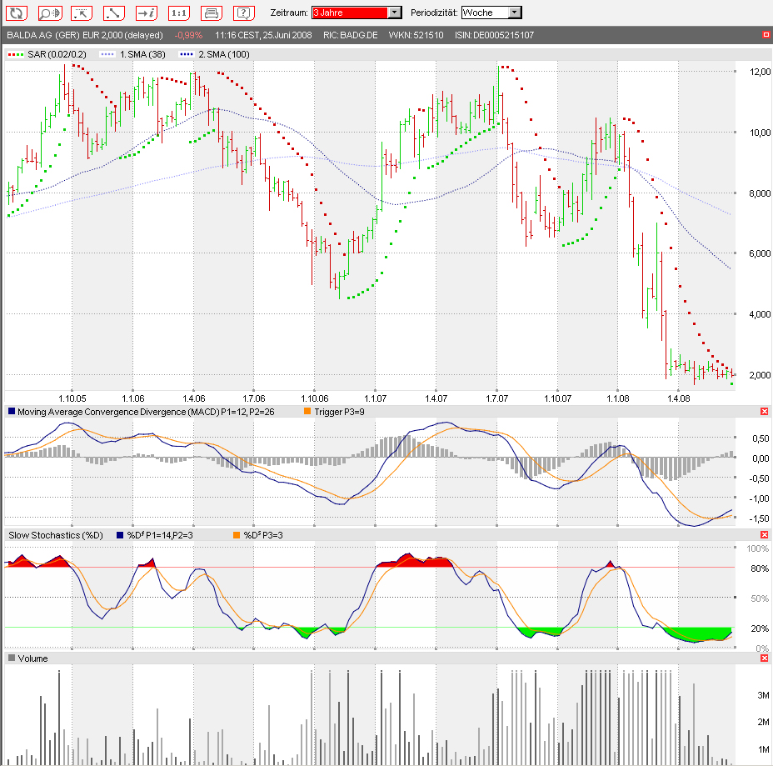The width and height of the screenshot is (773, 766).
Task: Click the MACD P1=12,P2=26 legend label
Action: tap(142, 412)
